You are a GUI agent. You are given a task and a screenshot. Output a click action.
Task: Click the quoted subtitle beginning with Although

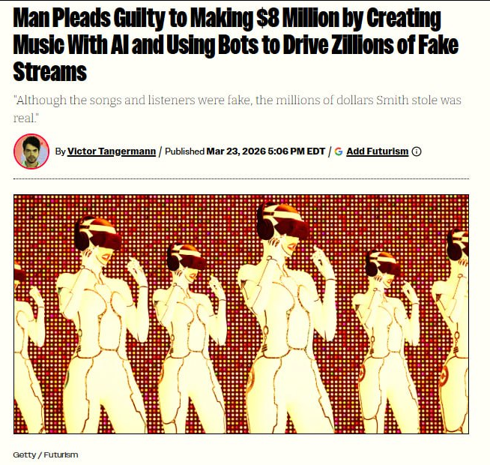238,109
